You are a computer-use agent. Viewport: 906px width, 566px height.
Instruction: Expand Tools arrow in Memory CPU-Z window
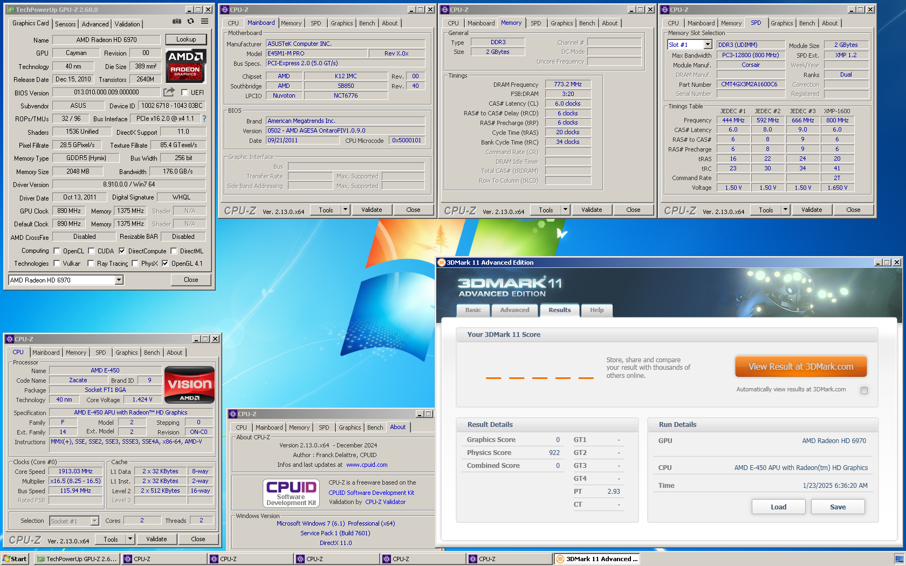tap(565, 210)
